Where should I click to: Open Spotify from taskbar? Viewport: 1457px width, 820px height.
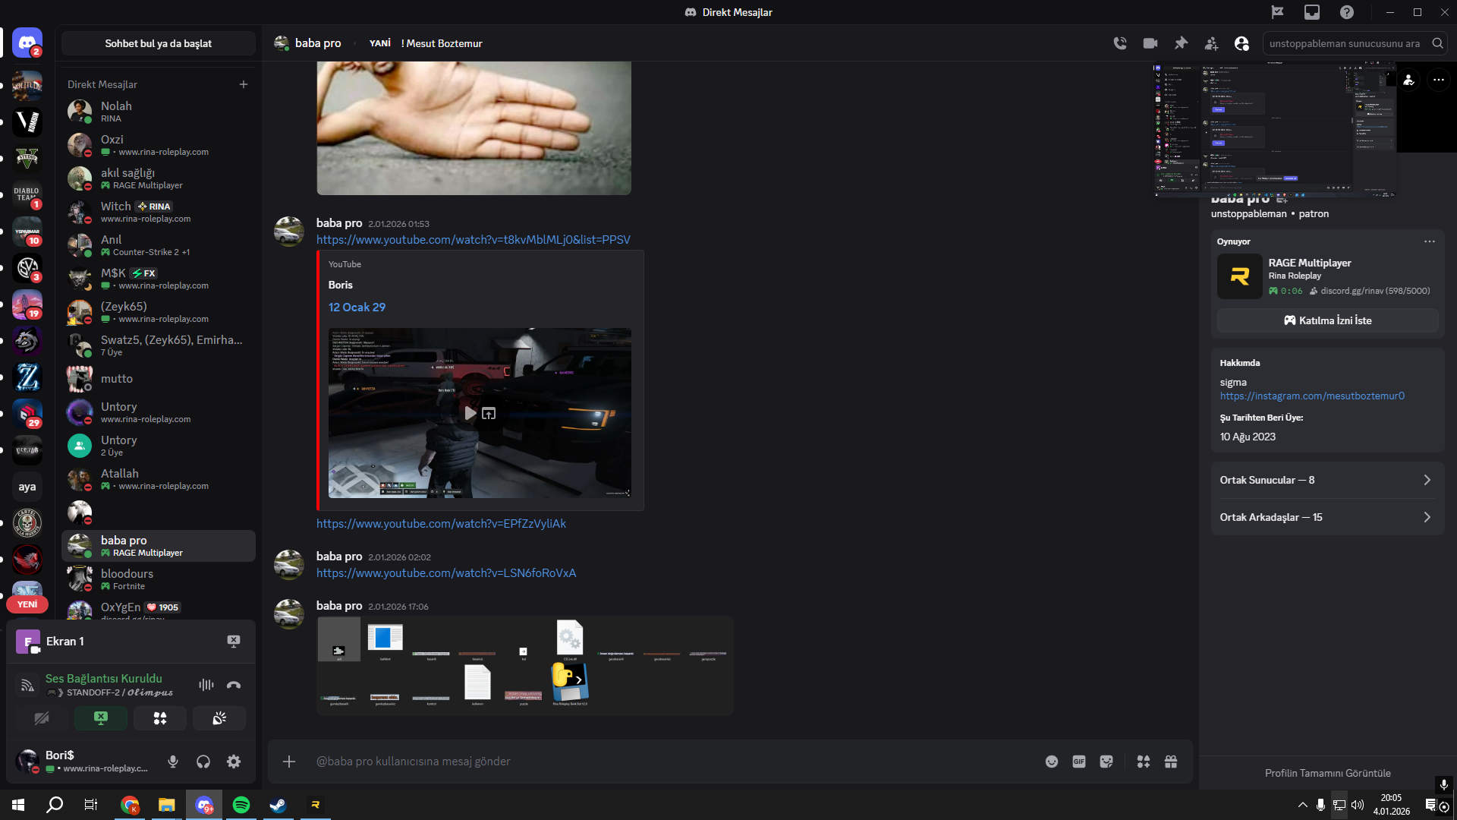click(x=241, y=805)
